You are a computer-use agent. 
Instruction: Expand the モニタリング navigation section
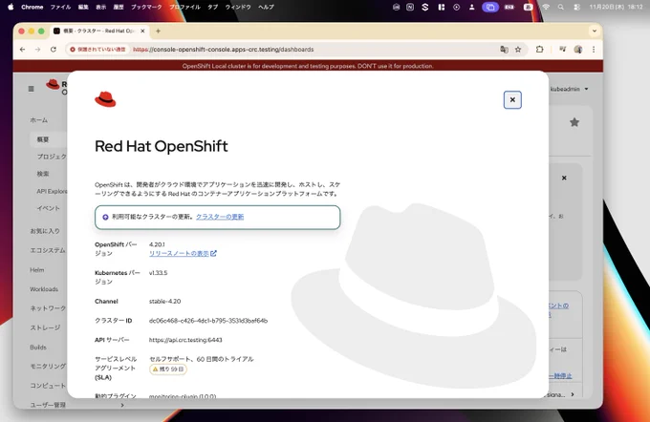pyautogui.click(x=47, y=366)
